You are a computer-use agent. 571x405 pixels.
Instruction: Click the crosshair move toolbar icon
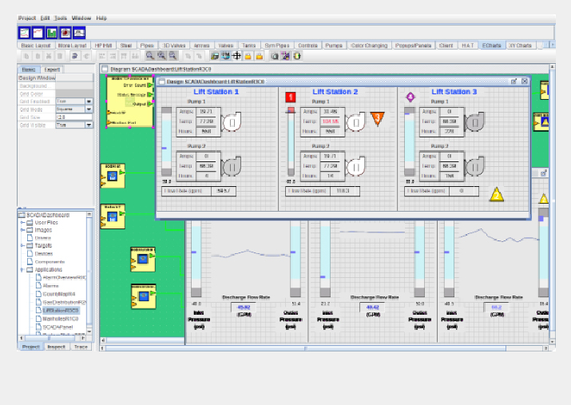[236, 56]
